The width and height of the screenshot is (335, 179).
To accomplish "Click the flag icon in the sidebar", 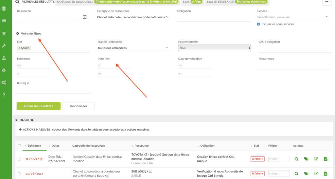I will [4, 21].
